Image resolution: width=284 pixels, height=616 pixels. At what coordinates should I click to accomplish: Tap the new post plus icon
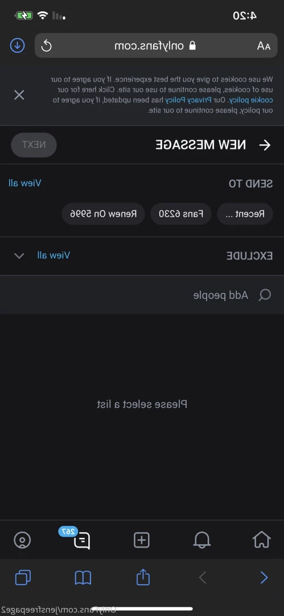(142, 540)
